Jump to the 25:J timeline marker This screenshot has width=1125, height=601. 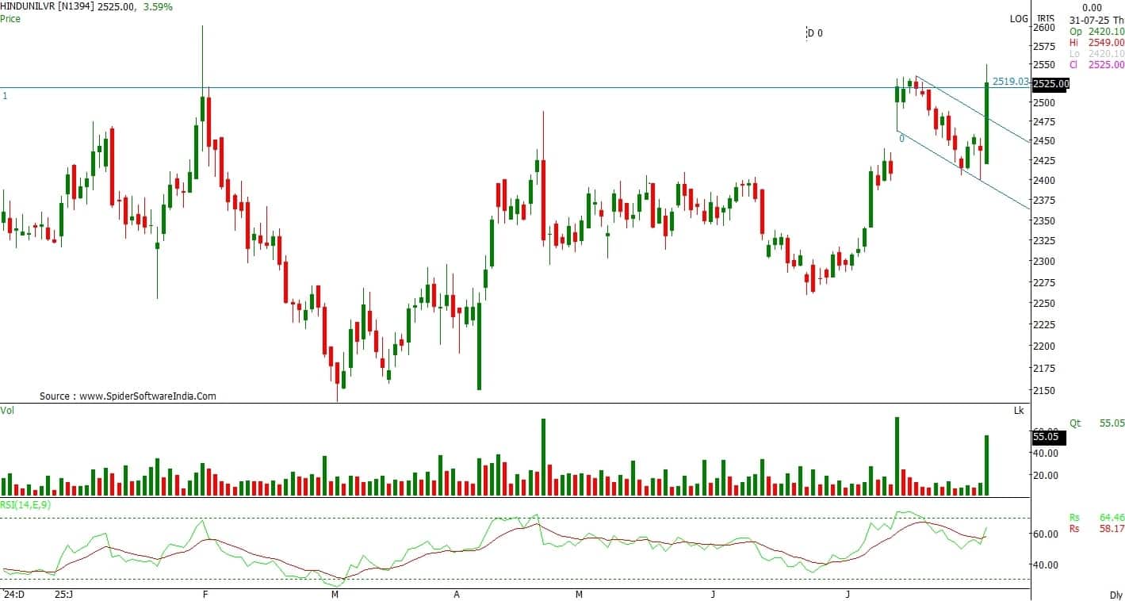point(63,593)
